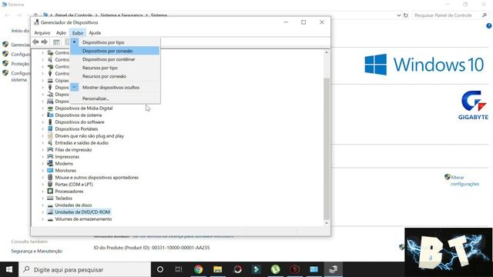
Task: Click the Unidades de disco icon
Action: point(50,205)
